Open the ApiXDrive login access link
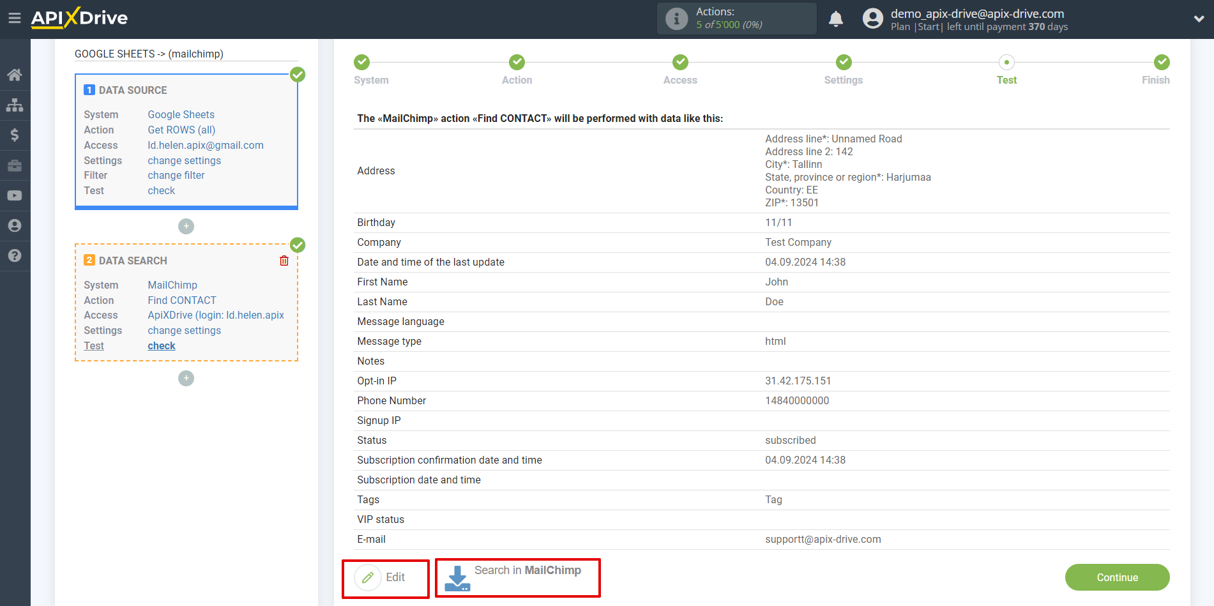1214x606 pixels. coord(216,315)
